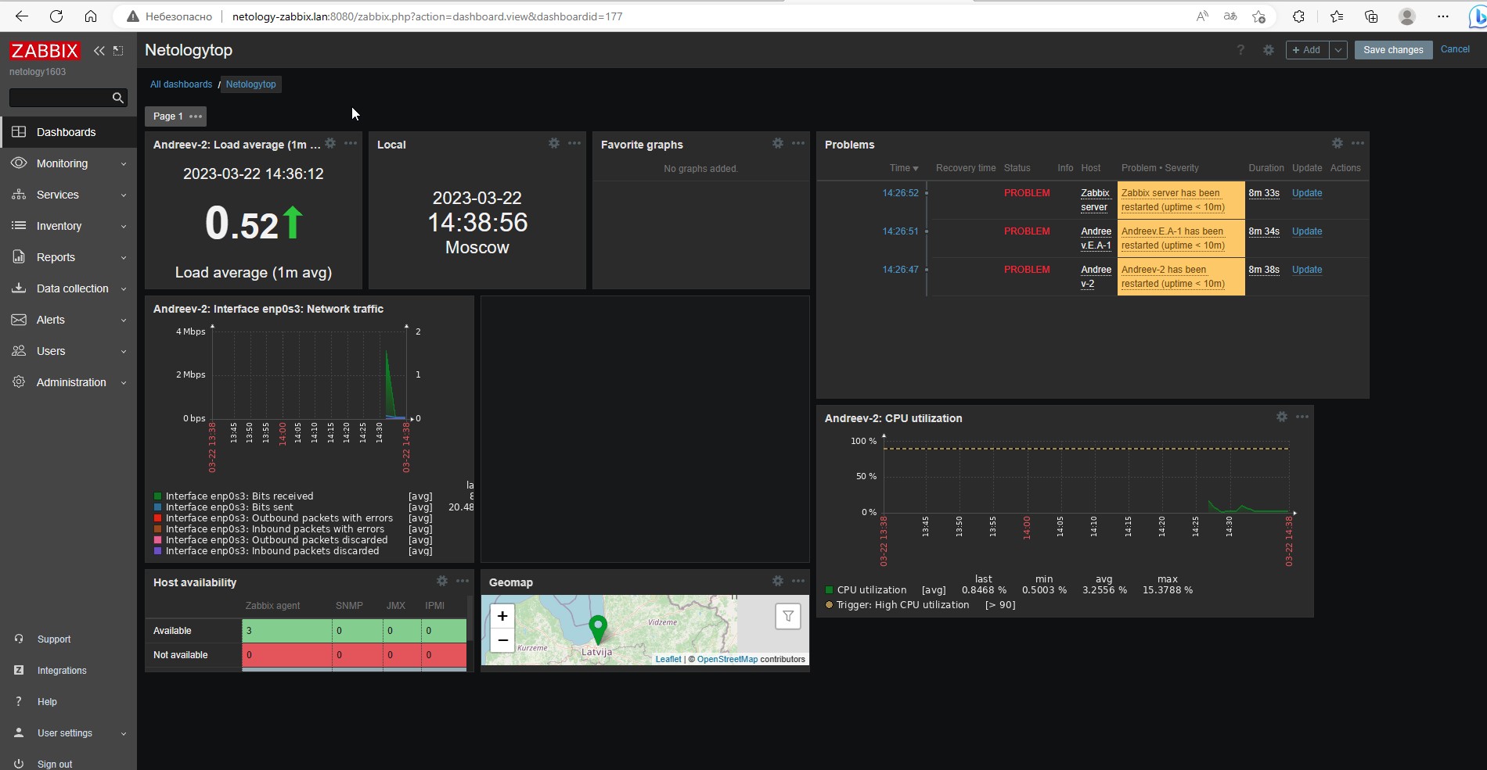Expand the Monitoring menu section

pos(69,163)
